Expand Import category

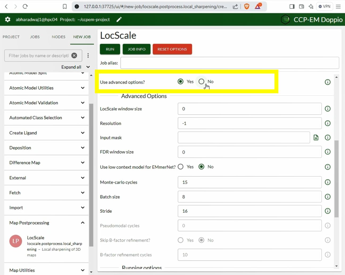coord(46,208)
